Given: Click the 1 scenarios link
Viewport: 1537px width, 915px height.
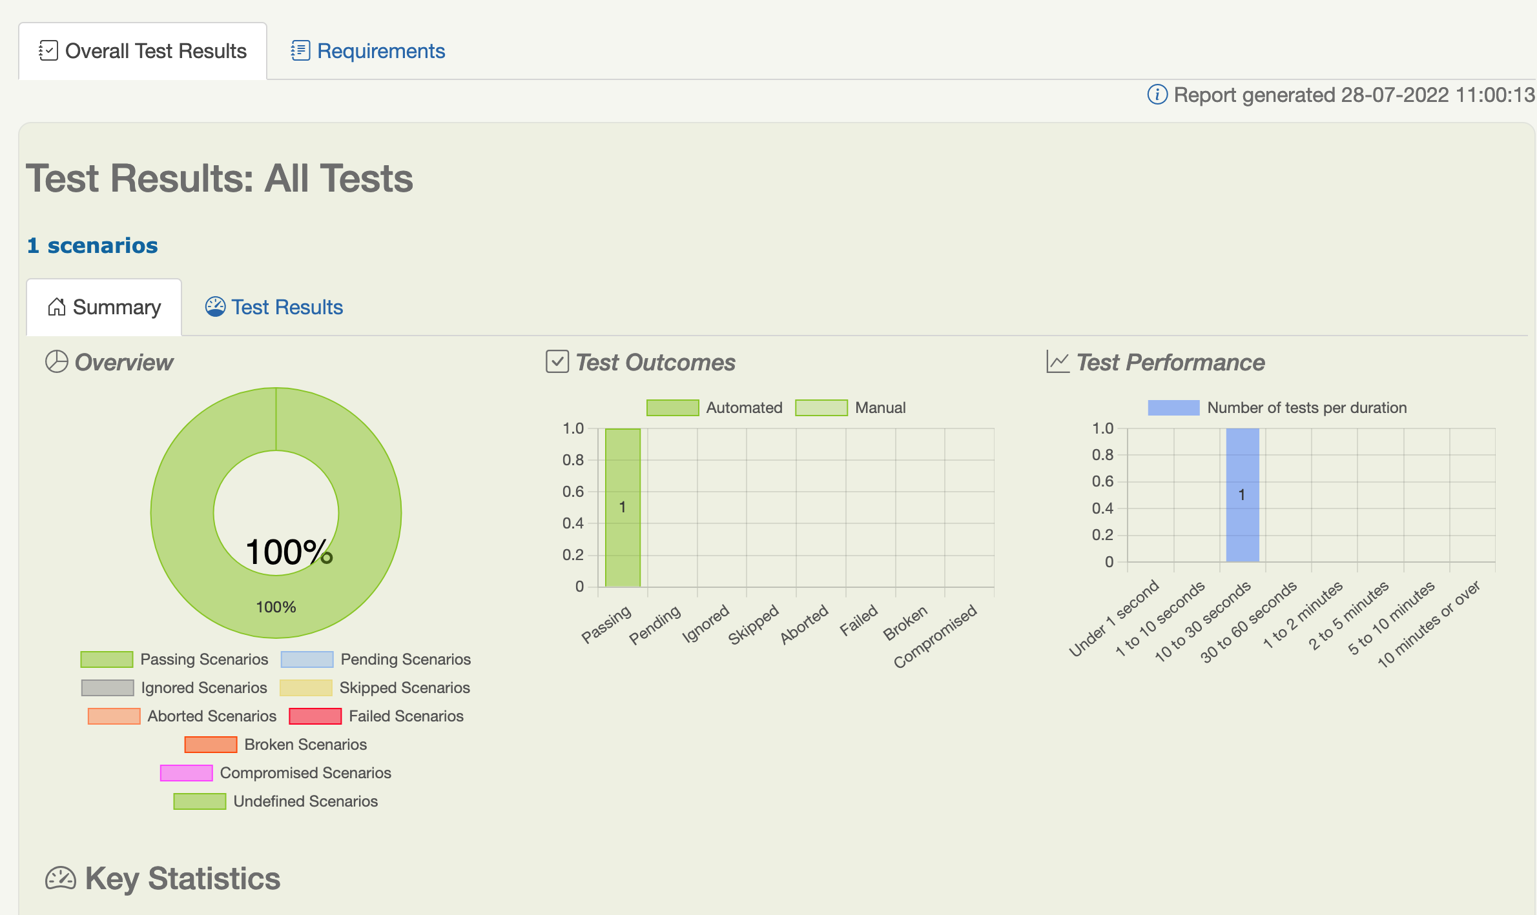Looking at the screenshot, I should pos(92,245).
